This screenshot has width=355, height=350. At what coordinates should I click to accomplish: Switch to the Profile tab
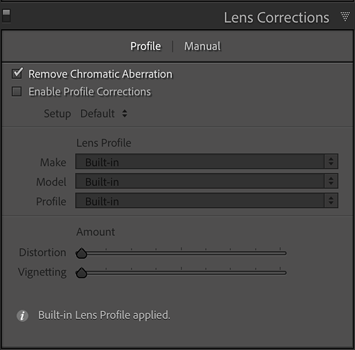click(146, 46)
